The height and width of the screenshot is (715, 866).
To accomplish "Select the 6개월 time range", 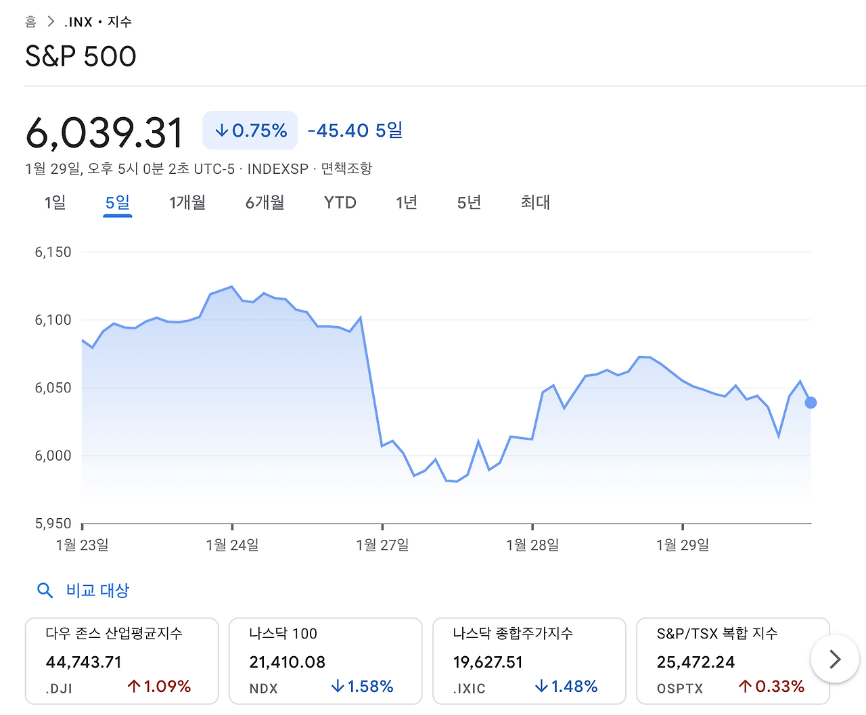I will point(265,202).
